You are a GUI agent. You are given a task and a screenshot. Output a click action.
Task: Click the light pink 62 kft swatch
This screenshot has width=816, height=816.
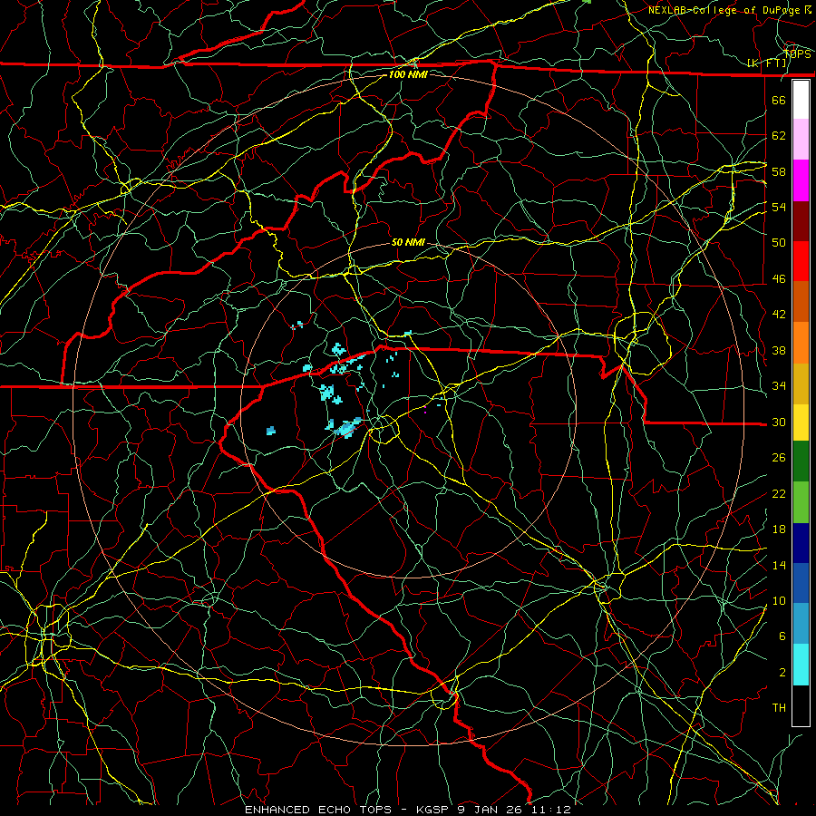[x=801, y=139]
